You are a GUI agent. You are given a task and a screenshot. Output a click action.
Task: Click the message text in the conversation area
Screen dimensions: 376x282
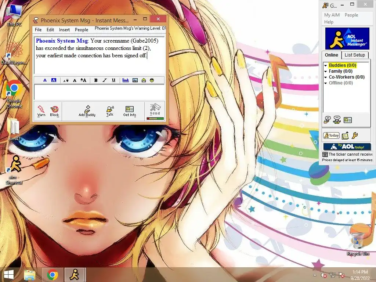tap(97, 48)
